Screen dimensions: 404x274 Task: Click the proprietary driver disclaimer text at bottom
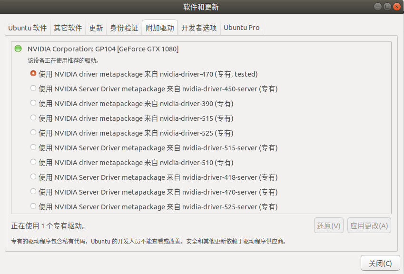coord(148,242)
